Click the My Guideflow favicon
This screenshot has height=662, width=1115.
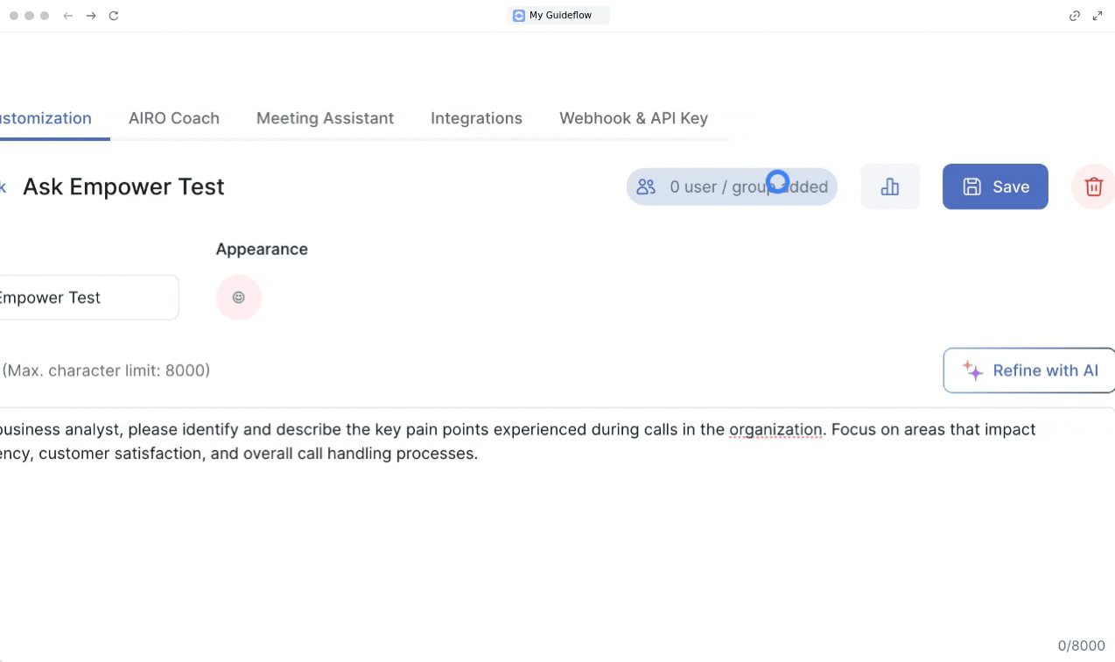tap(519, 16)
